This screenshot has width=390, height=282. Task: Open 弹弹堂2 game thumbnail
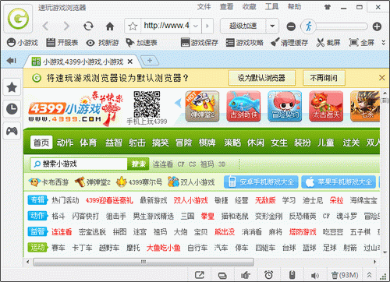[x=202, y=106]
